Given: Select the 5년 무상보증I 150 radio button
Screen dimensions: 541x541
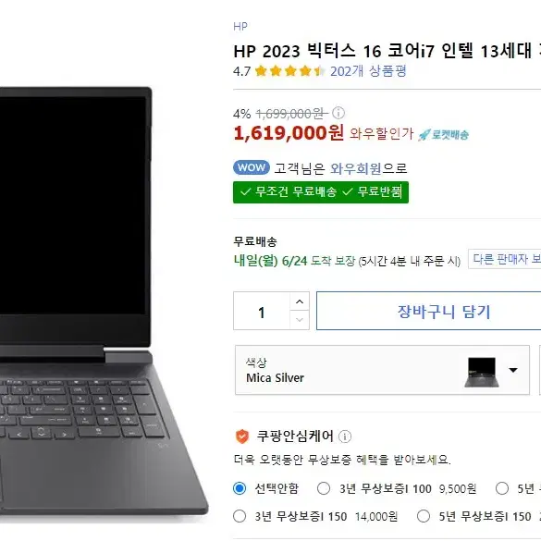Looking at the screenshot, I should (424, 517).
